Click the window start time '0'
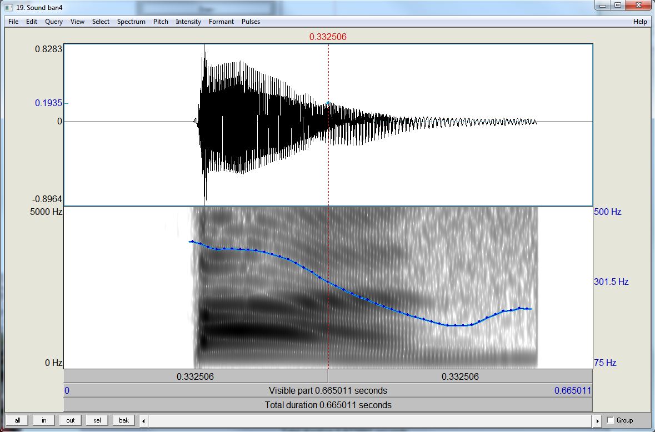The width and height of the screenshot is (655, 432). (67, 391)
